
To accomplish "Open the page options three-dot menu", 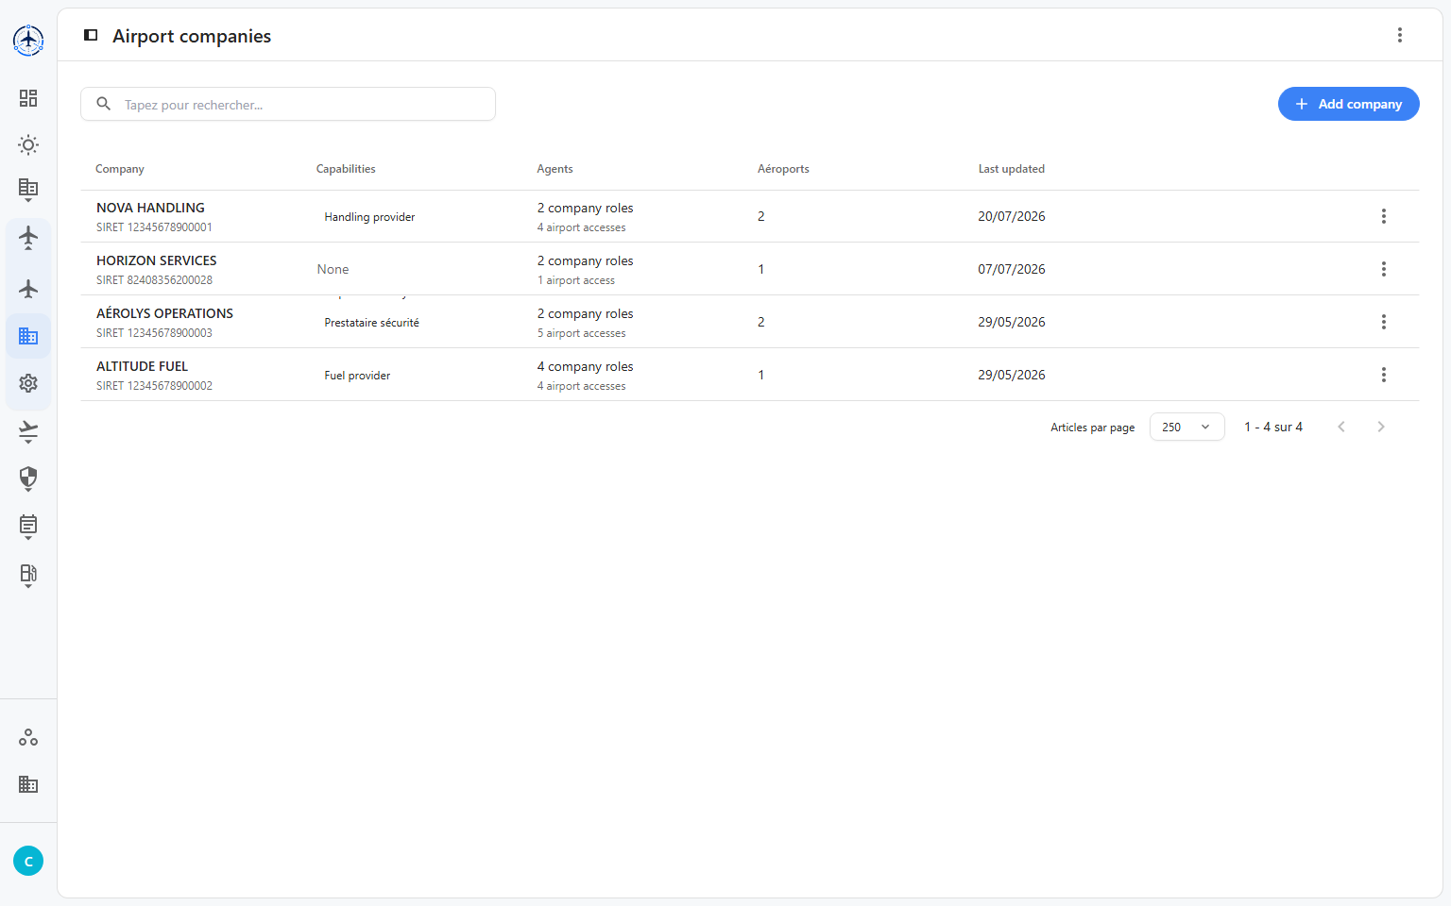I will [1400, 35].
